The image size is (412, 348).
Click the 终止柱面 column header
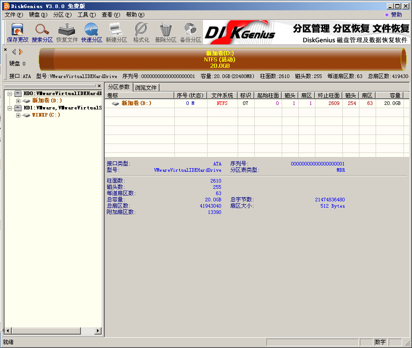[x=329, y=96]
